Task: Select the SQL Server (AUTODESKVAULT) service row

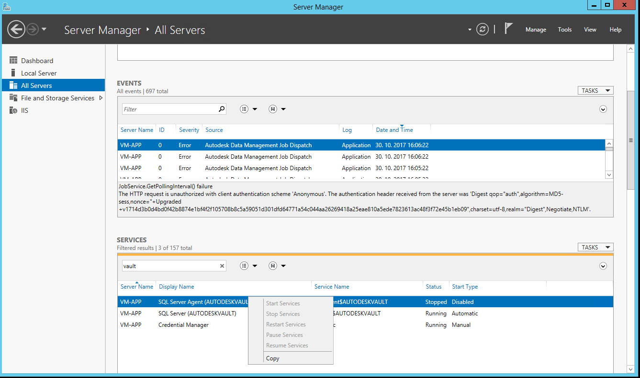Action: click(365, 313)
